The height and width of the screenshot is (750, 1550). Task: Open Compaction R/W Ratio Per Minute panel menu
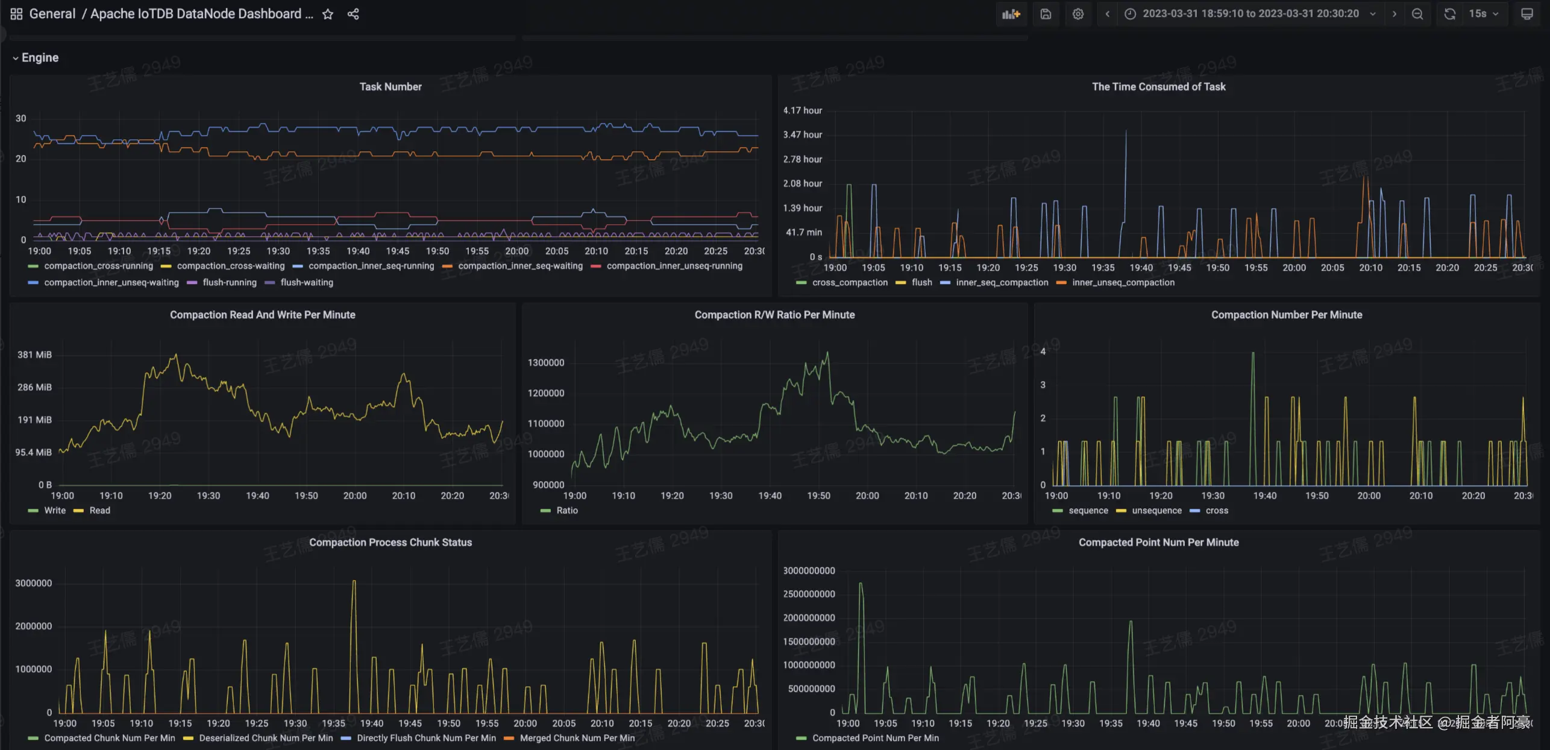click(774, 315)
